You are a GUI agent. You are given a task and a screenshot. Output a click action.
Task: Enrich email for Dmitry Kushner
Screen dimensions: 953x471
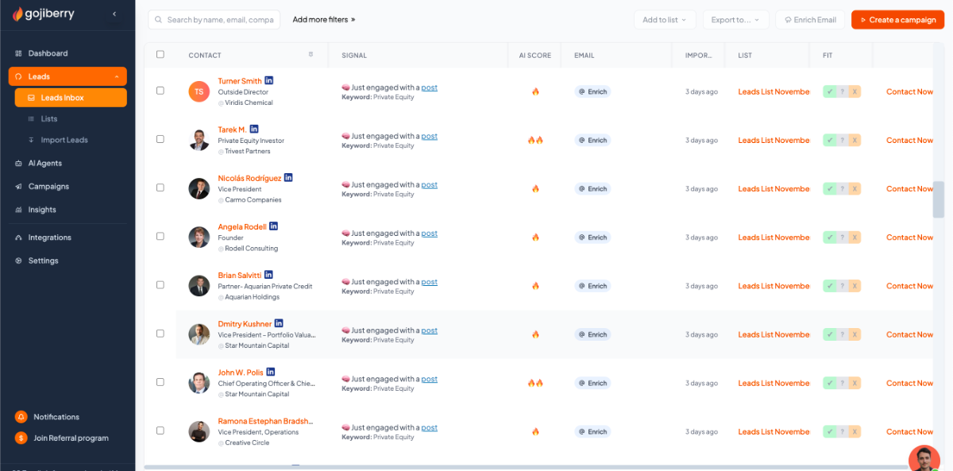pyautogui.click(x=592, y=334)
